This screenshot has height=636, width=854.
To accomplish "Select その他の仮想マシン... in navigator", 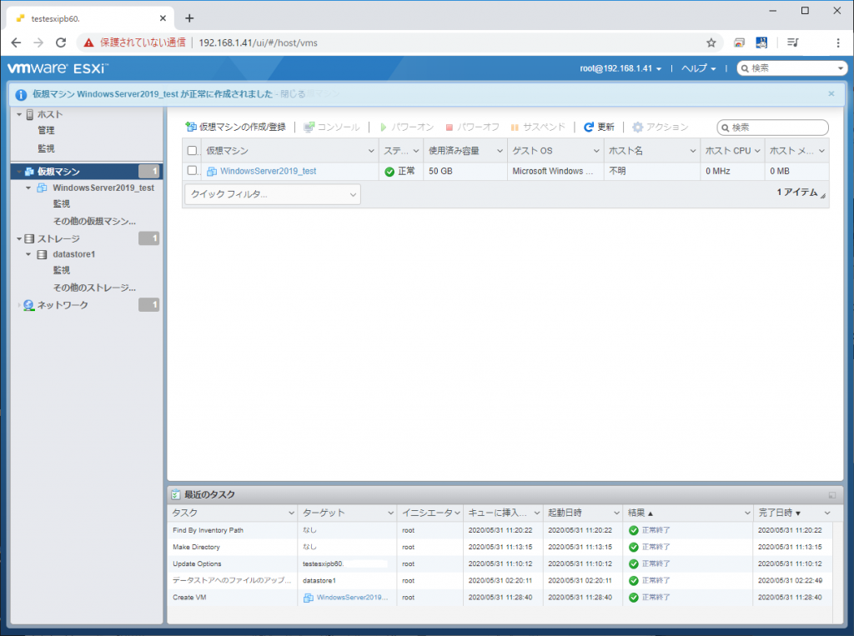I will 94,221.
